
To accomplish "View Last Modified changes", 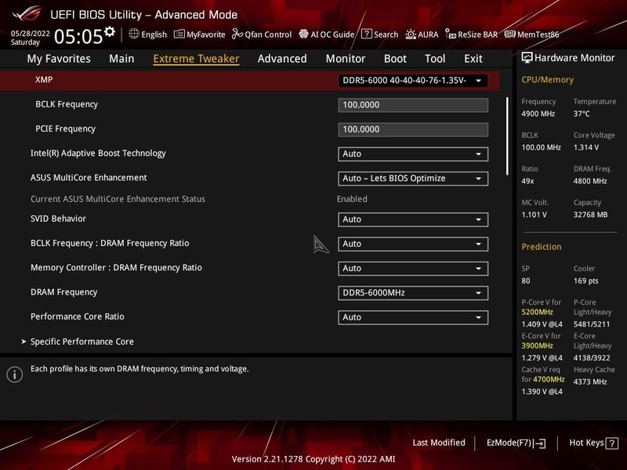I will click(x=437, y=442).
